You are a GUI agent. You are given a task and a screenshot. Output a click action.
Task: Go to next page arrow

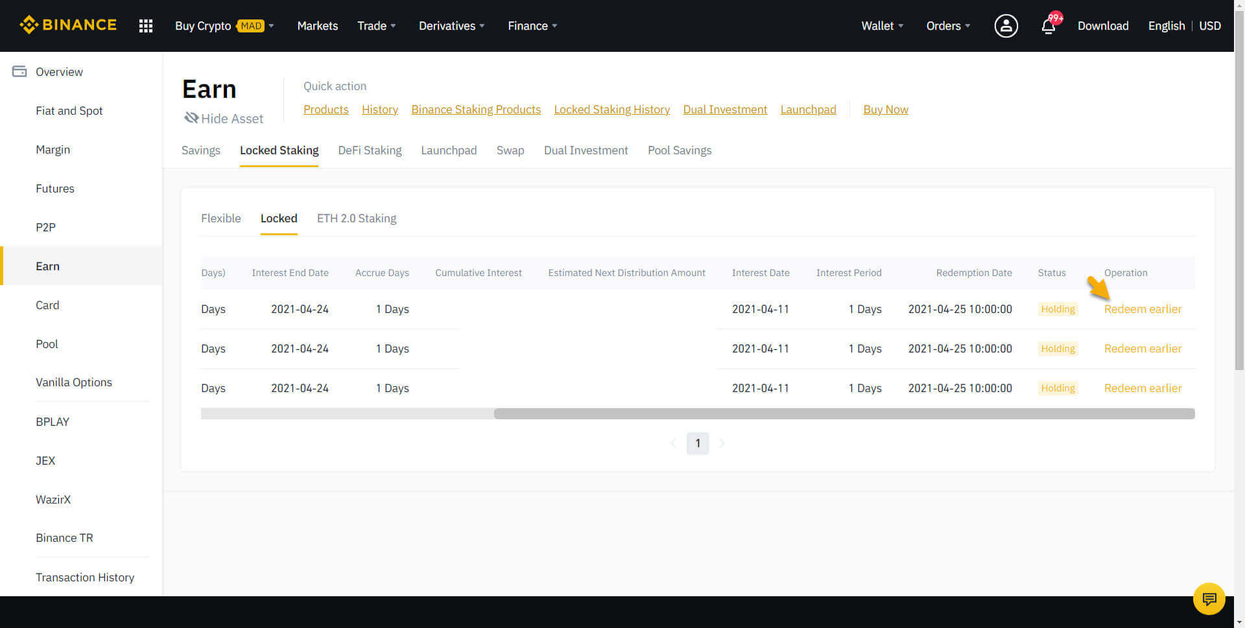(x=722, y=443)
